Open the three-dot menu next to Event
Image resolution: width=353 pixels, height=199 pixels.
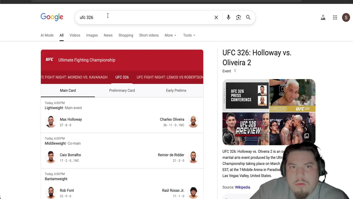235,71
